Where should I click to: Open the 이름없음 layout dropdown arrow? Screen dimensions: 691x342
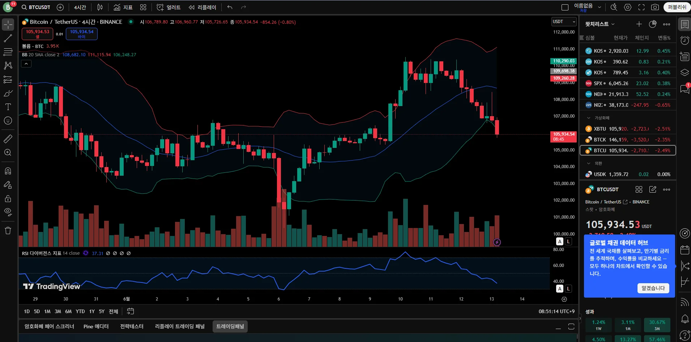[x=600, y=7]
